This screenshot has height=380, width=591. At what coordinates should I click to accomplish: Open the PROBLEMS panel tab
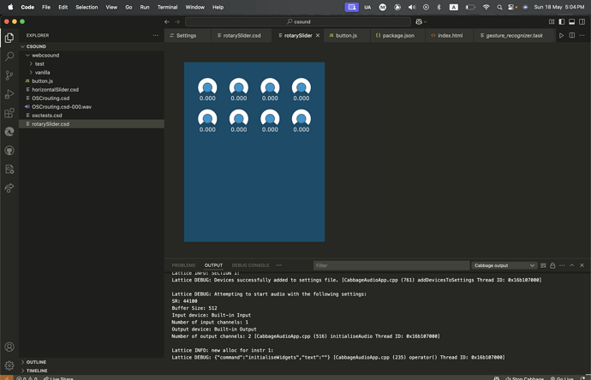tap(183, 265)
